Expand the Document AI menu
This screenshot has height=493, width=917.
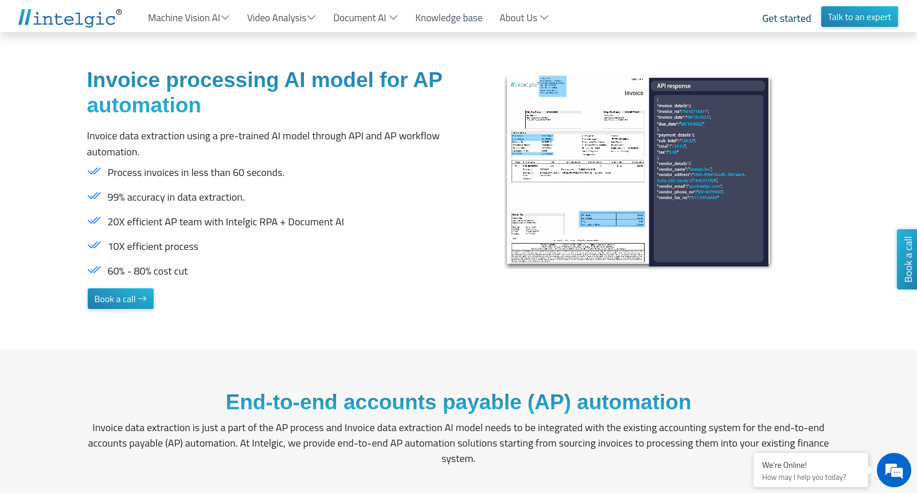click(x=365, y=18)
